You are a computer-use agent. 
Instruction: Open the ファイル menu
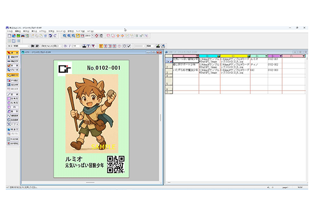[9, 31]
